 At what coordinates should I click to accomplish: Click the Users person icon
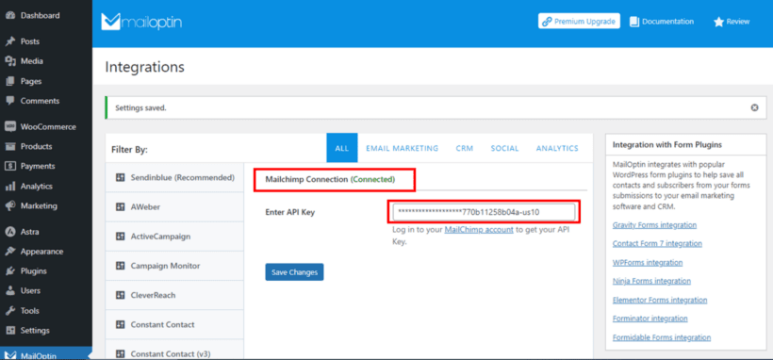pyautogui.click(x=10, y=291)
